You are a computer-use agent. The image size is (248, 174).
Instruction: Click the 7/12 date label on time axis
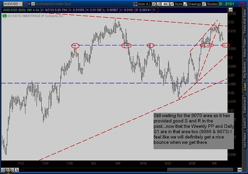(x=21, y=163)
